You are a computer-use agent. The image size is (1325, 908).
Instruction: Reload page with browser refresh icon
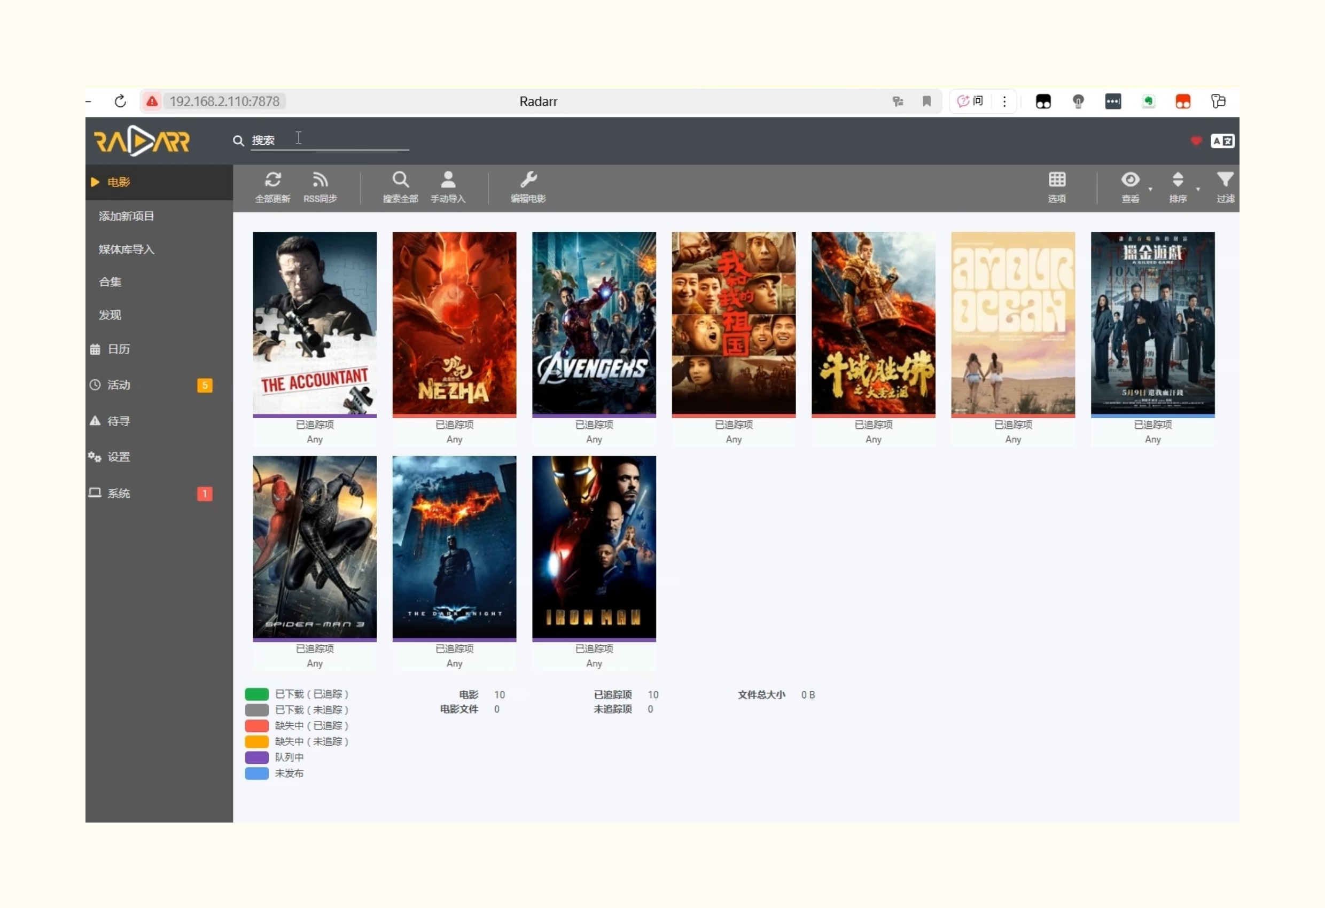120,101
